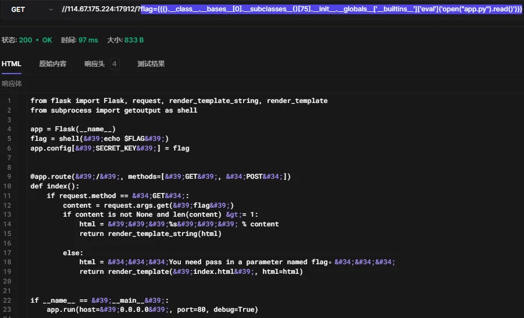
Task: Click the app.run host line of code
Action: click(152, 310)
